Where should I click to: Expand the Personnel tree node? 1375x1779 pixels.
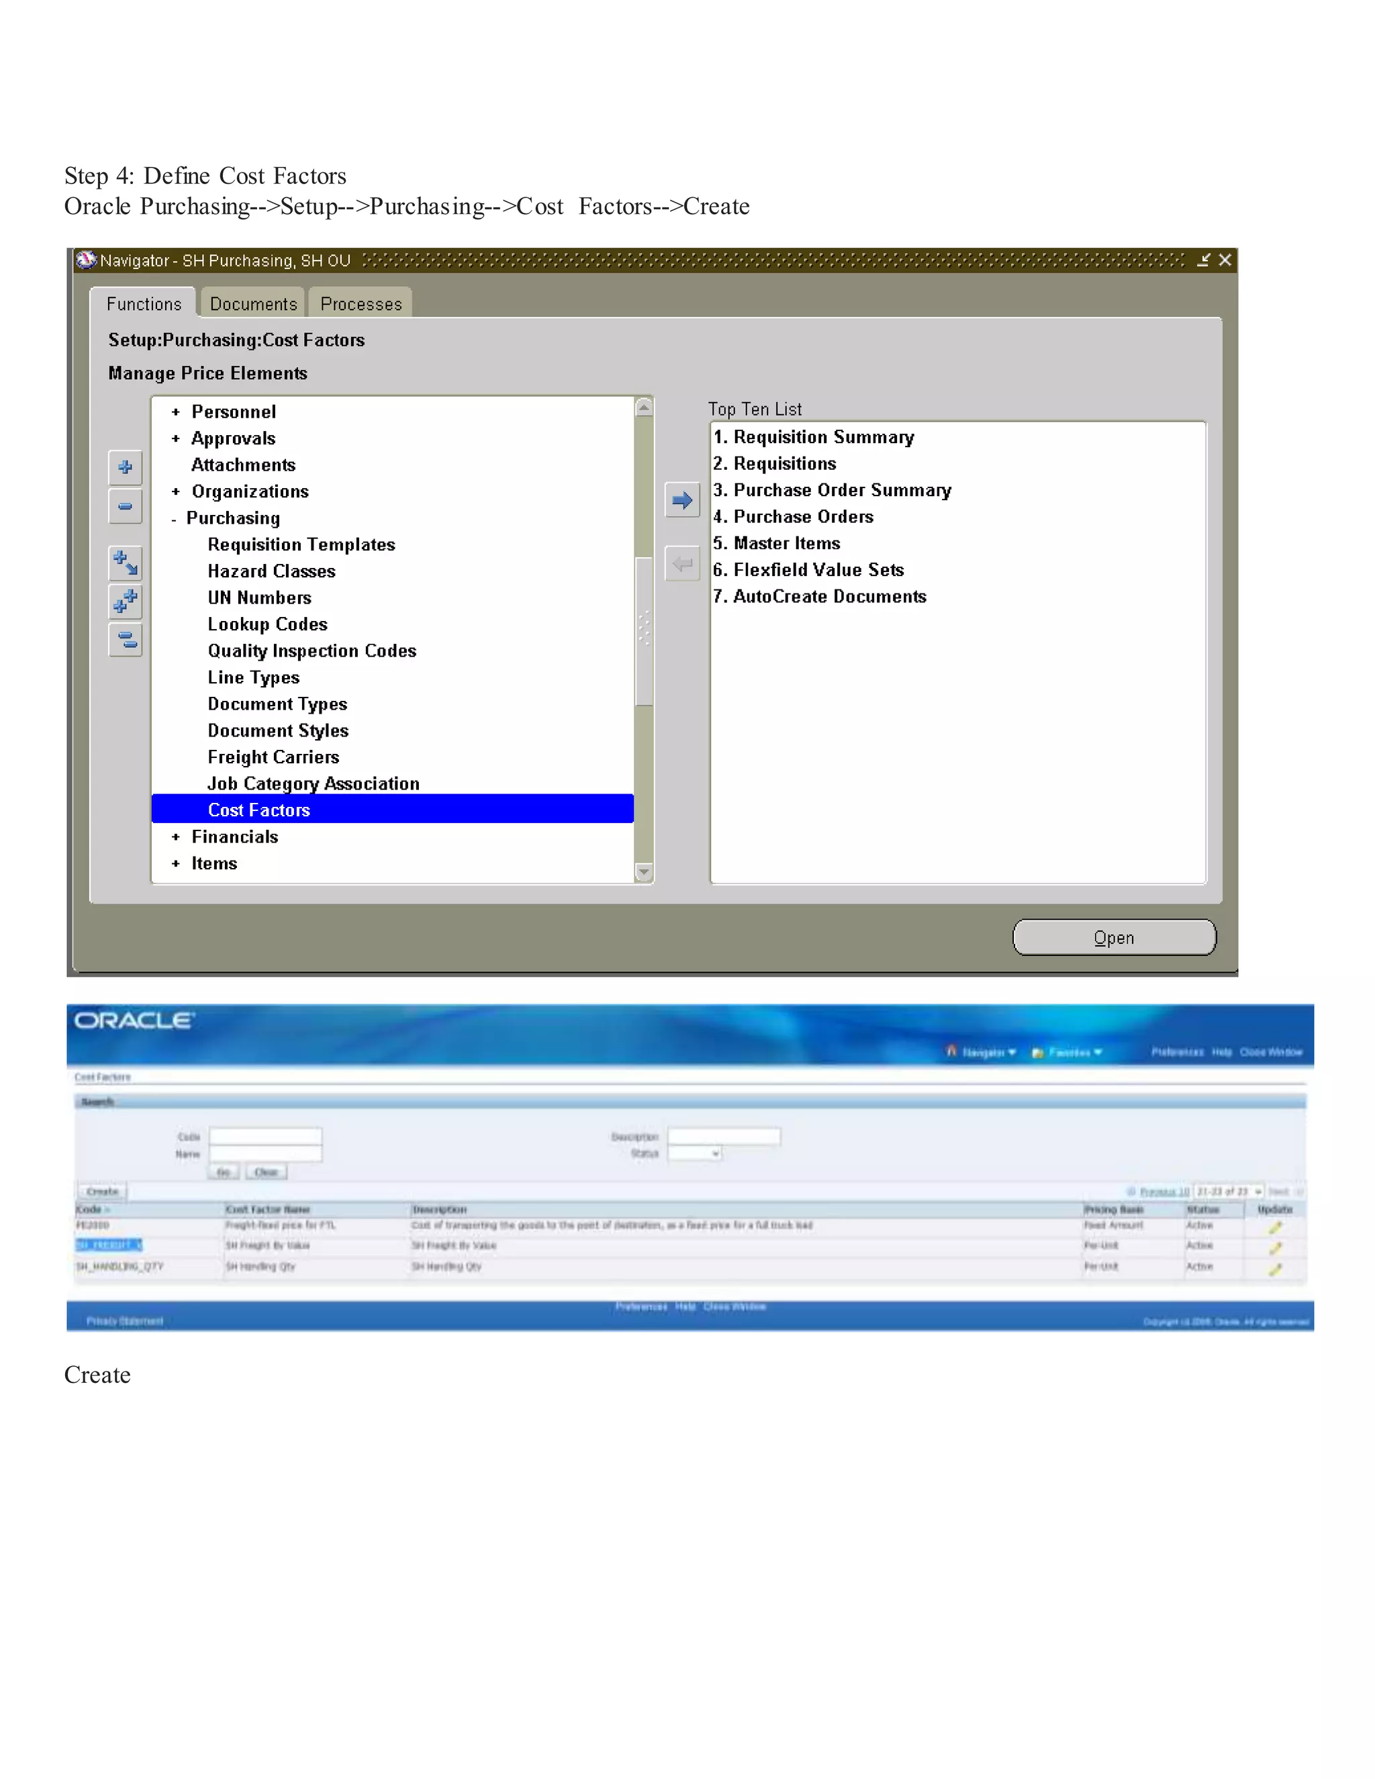[176, 412]
